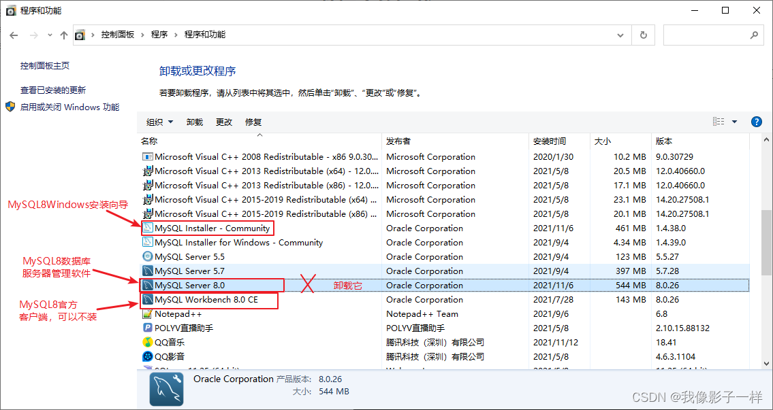773x410 pixels.
Task: Sort by 大小 column header
Action: [x=620, y=141]
